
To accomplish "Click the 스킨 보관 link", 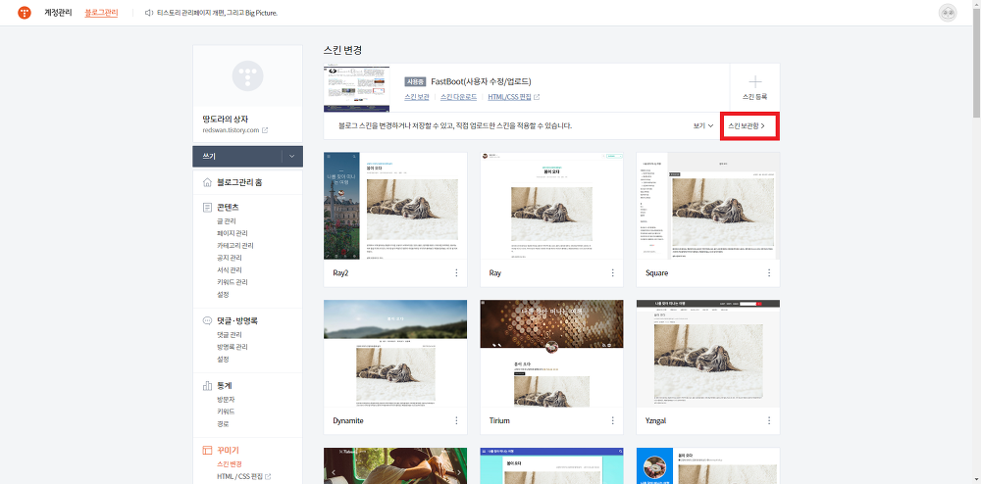I will point(417,97).
